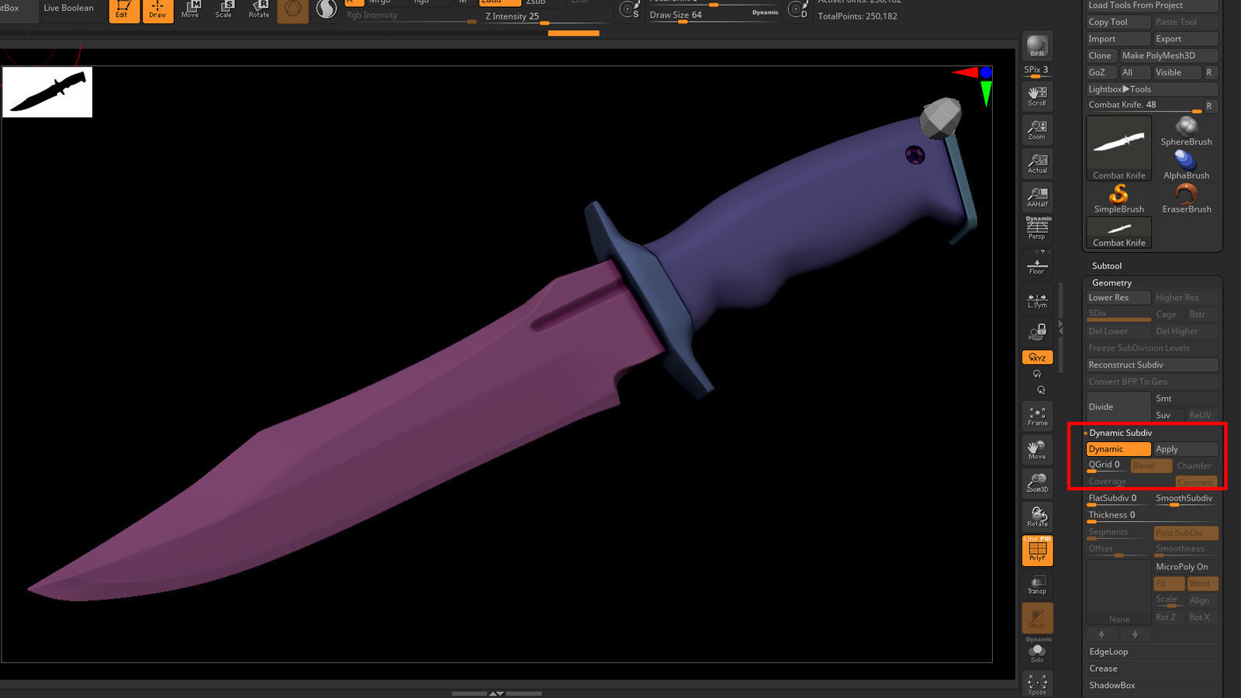Activate Draw mode in top shelf
The height and width of the screenshot is (698, 1241).
click(157, 10)
